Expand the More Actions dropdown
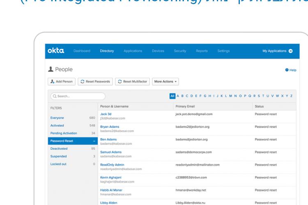The height and width of the screenshot is (205, 308). pyautogui.click(x=165, y=82)
